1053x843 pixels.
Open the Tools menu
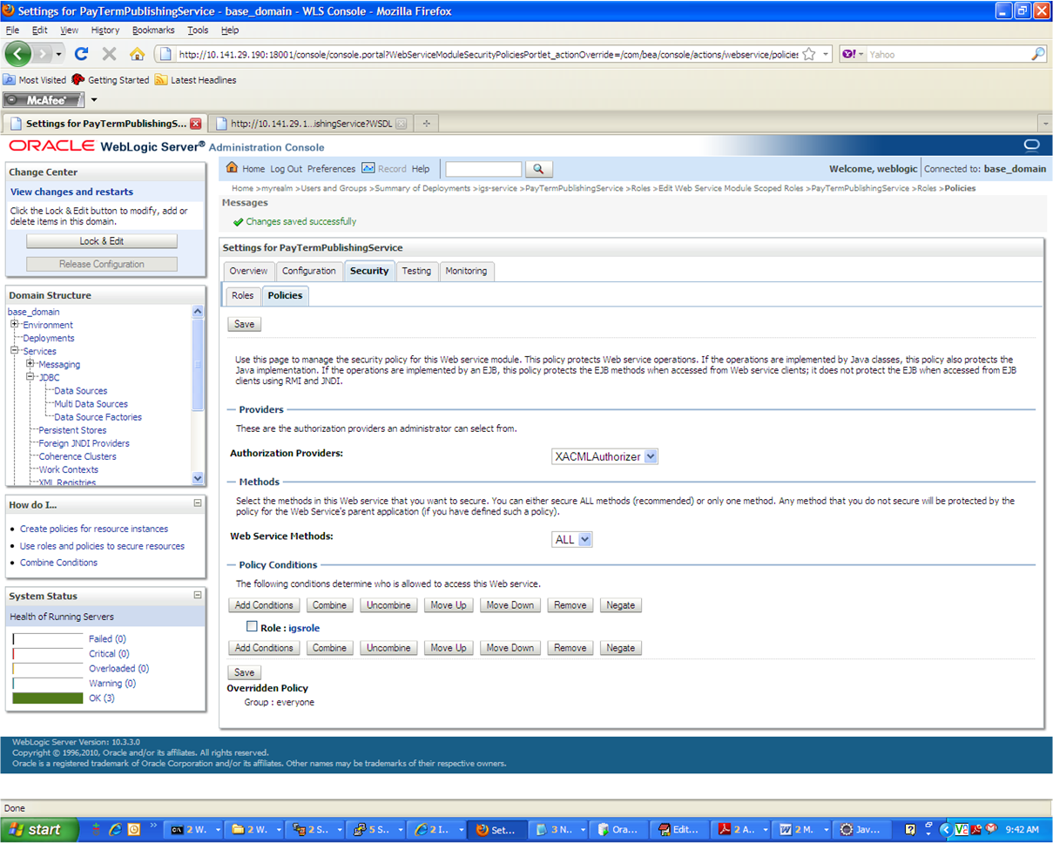tap(198, 30)
